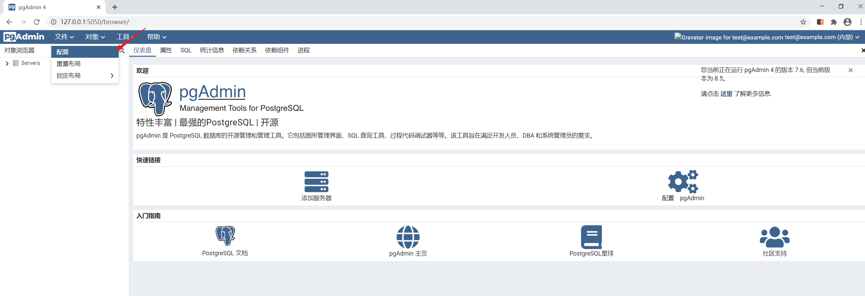Open the 对象 menu dropdown
Screen dimensions: 865x296
(x=95, y=37)
